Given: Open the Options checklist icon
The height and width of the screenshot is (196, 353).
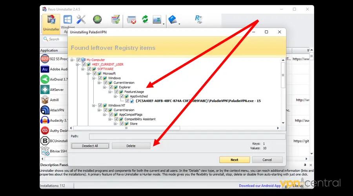Looking at the screenshot, I should coord(115,19).
